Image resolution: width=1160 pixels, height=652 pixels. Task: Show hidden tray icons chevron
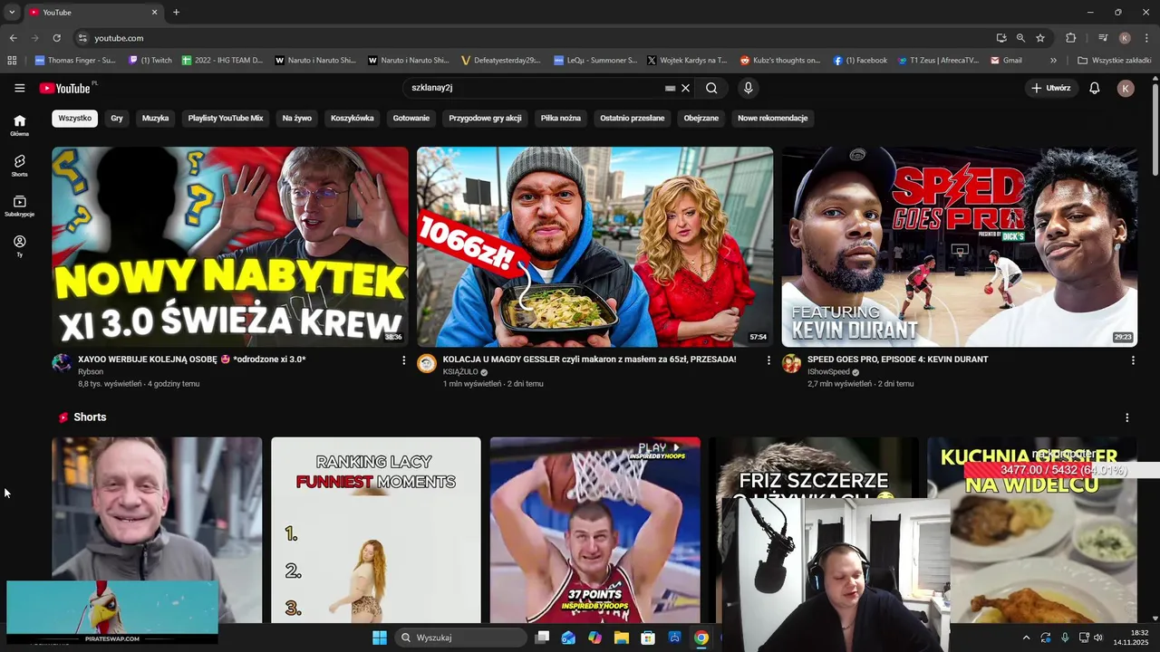click(1026, 638)
